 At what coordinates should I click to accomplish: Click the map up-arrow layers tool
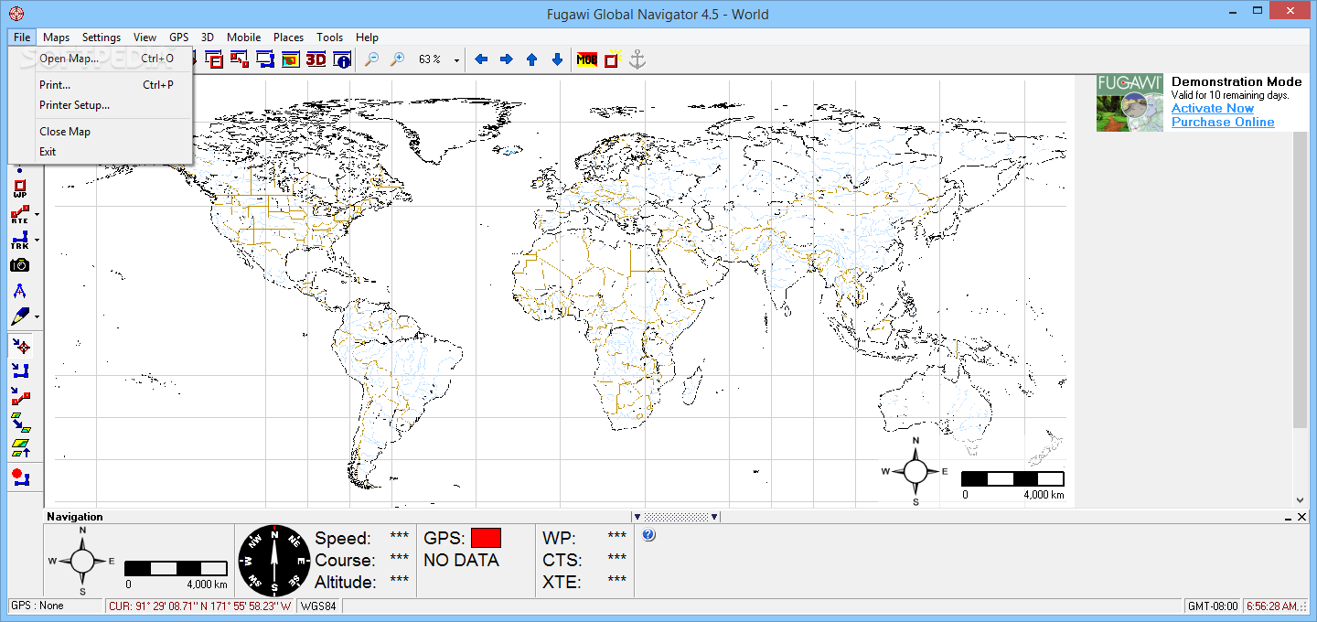click(20, 447)
